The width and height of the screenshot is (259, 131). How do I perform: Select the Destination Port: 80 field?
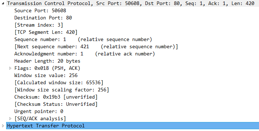[x=43, y=18]
